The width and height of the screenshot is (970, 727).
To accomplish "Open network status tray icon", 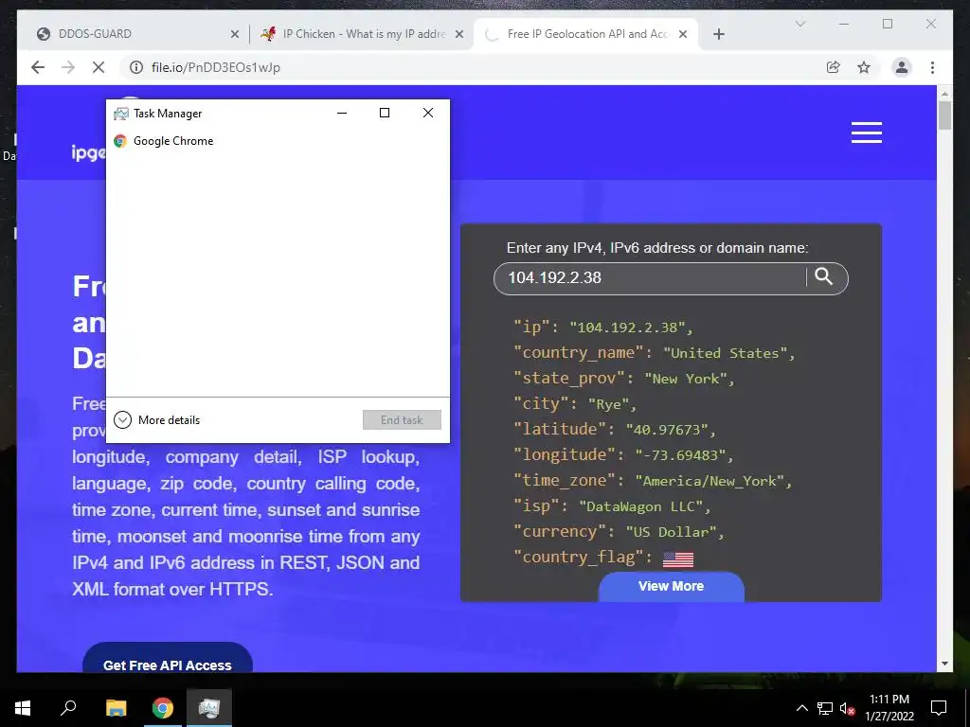I will 824,708.
